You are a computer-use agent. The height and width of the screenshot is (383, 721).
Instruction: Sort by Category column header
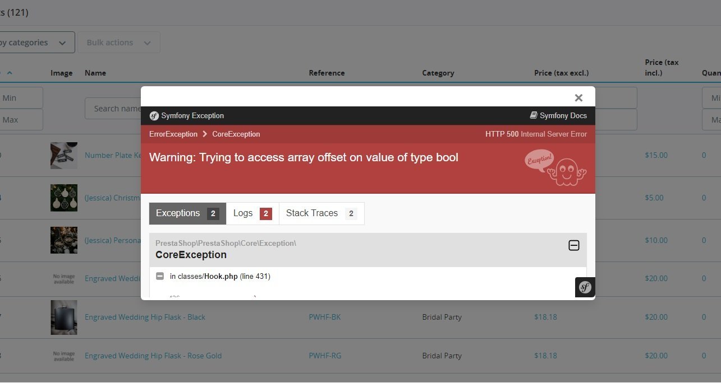438,73
